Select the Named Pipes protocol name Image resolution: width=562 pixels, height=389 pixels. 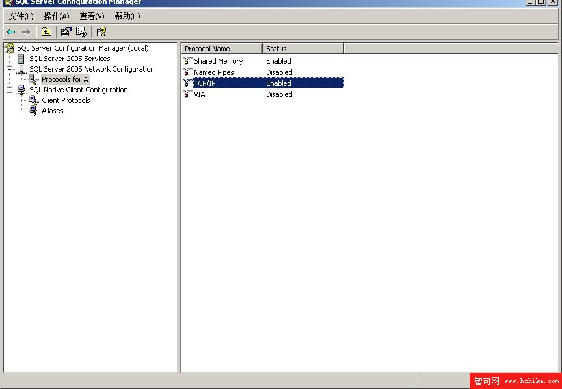(x=214, y=72)
